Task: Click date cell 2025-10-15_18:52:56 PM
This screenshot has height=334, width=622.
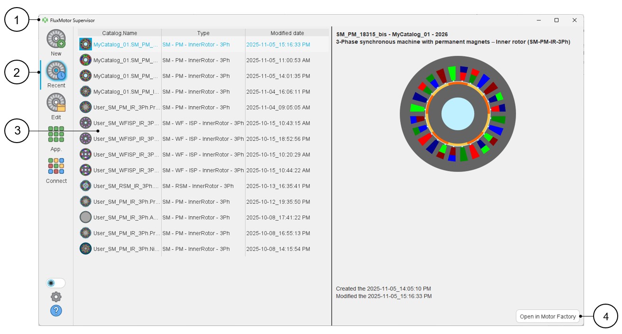Action: click(x=278, y=139)
